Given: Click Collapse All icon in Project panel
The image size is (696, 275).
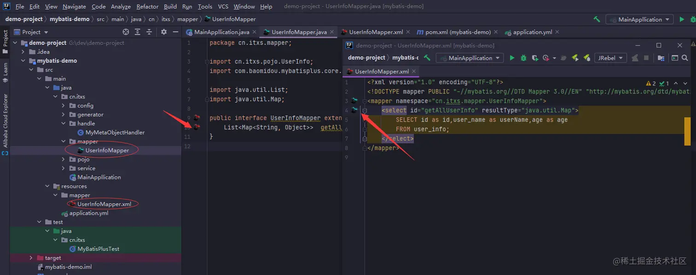Looking at the screenshot, I should point(149,32).
